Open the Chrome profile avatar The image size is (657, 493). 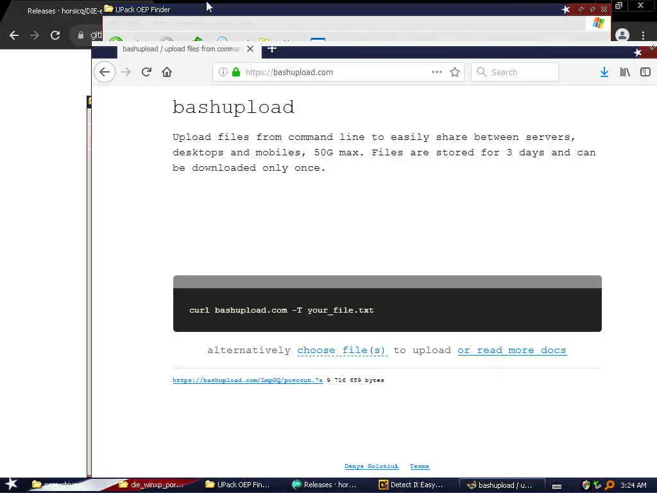tap(622, 35)
